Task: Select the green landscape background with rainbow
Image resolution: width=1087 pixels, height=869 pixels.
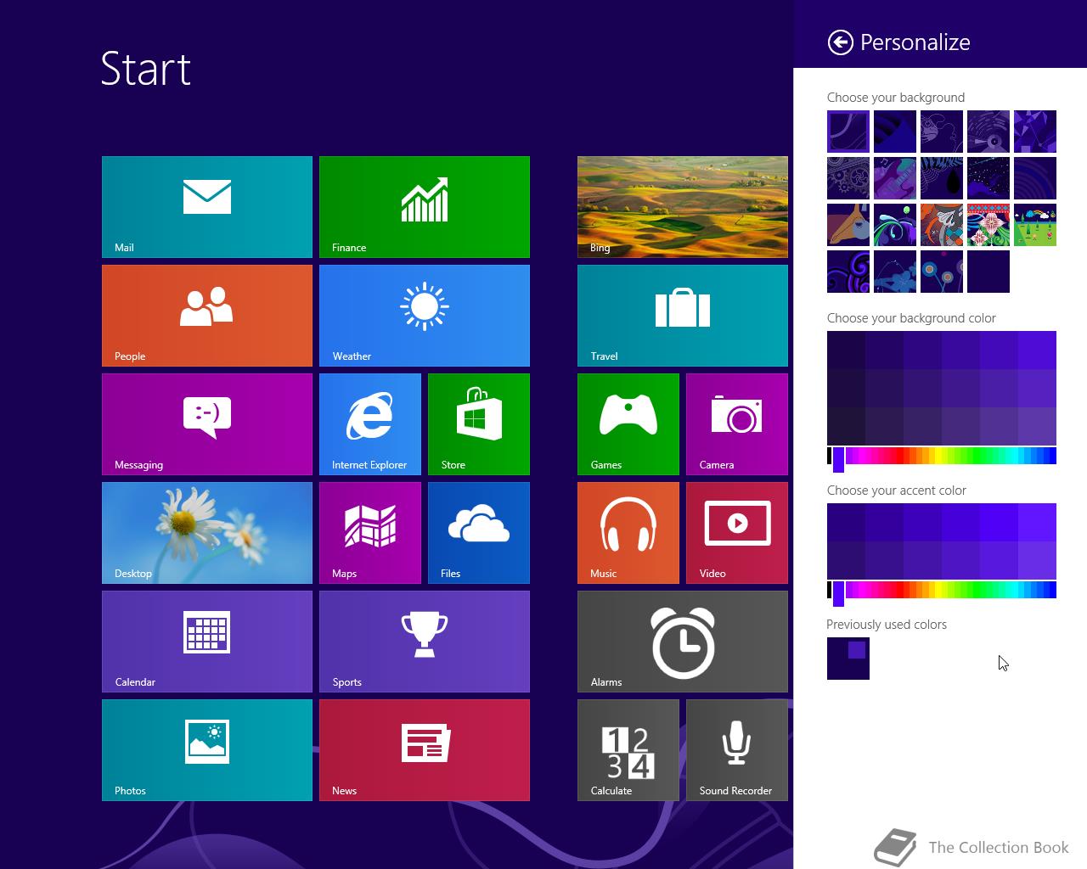Action: tap(1035, 225)
